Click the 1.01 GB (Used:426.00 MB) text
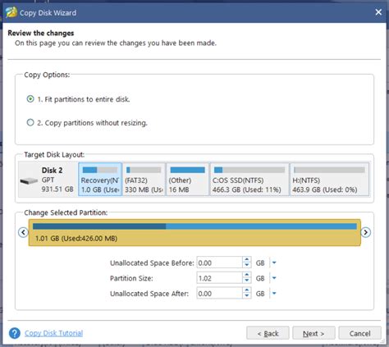The height and width of the screenshot is (347, 389). coord(76,239)
